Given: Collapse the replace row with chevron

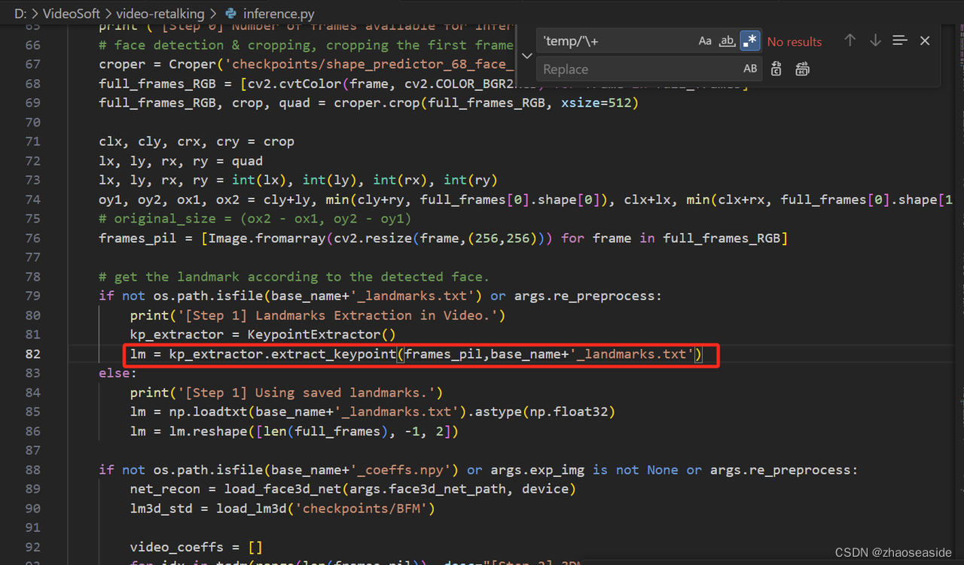Looking at the screenshot, I should click(527, 55).
